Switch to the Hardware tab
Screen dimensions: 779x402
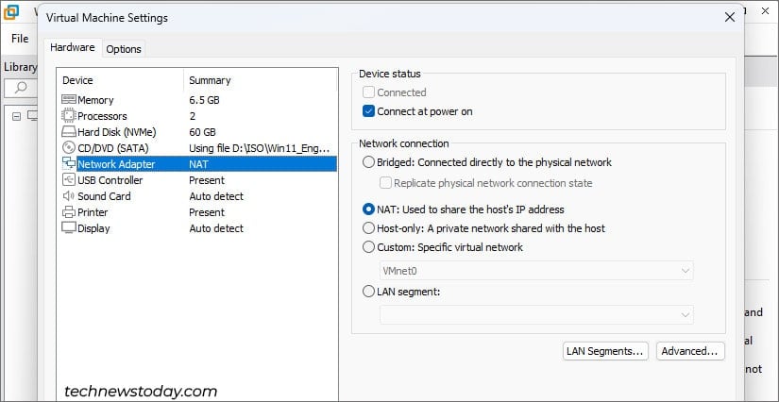click(73, 47)
